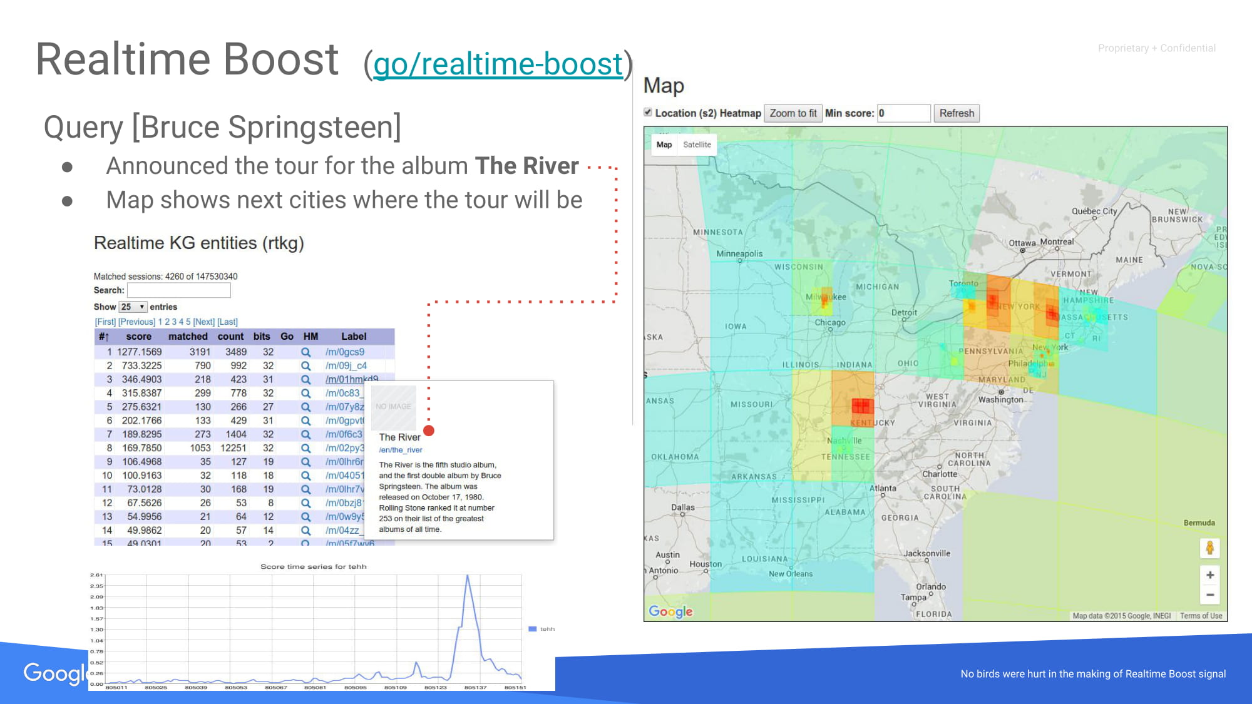Click magnifier in the 202.1766 score row
This screenshot has width=1252, height=704.
tap(305, 421)
